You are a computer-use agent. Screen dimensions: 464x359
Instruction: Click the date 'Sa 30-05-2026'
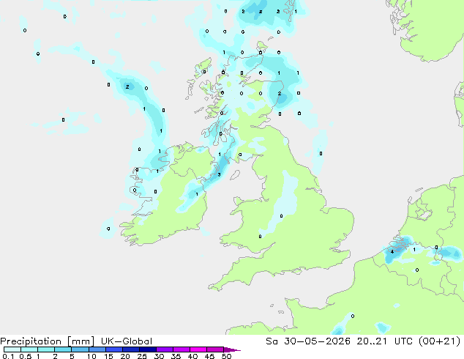click(x=308, y=341)
